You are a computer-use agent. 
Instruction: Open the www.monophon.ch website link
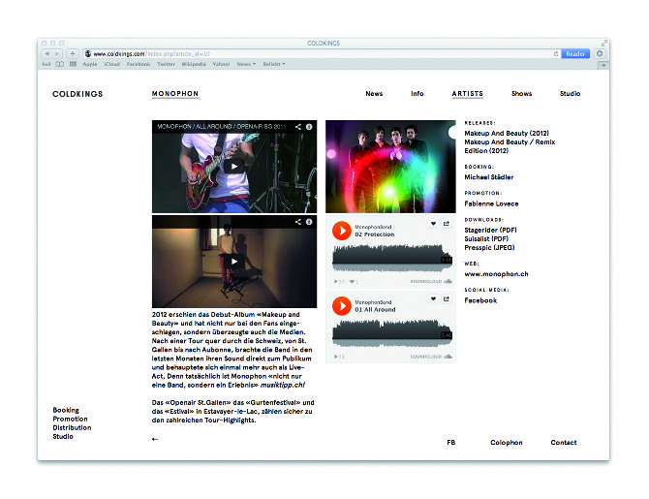(x=496, y=274)
